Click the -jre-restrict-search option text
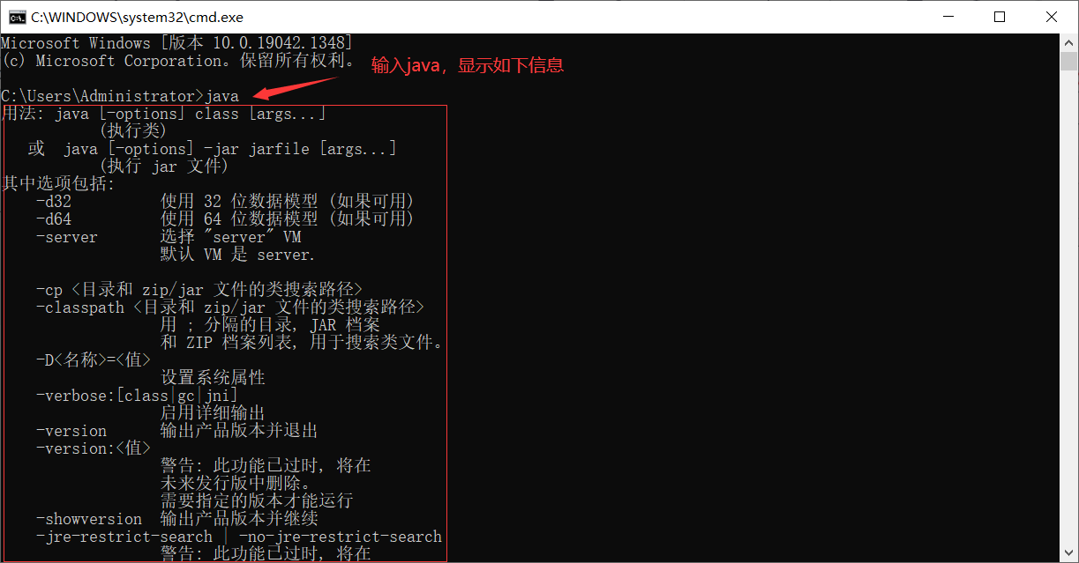This screenshot has width=1079, height=563. pos(124,537)
